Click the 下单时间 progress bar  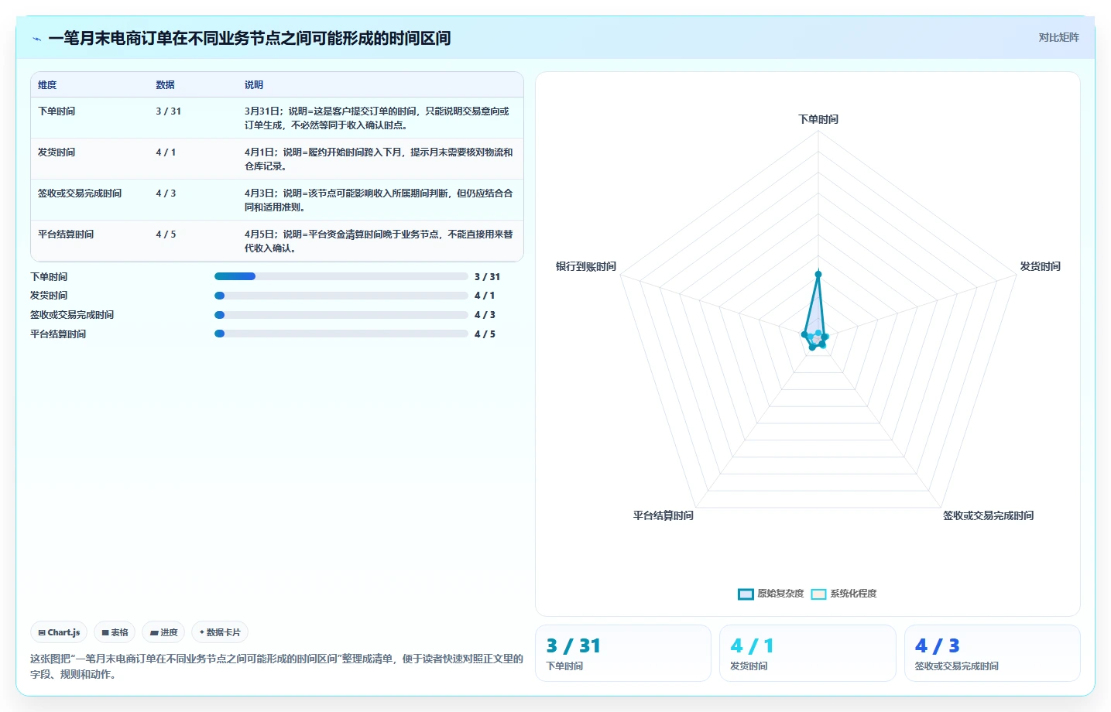click(341, 276)
